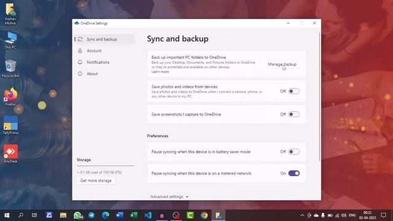
Task: Turn off pause syncing on metered network
Action: pyautogui.click(x=294, y=173)
